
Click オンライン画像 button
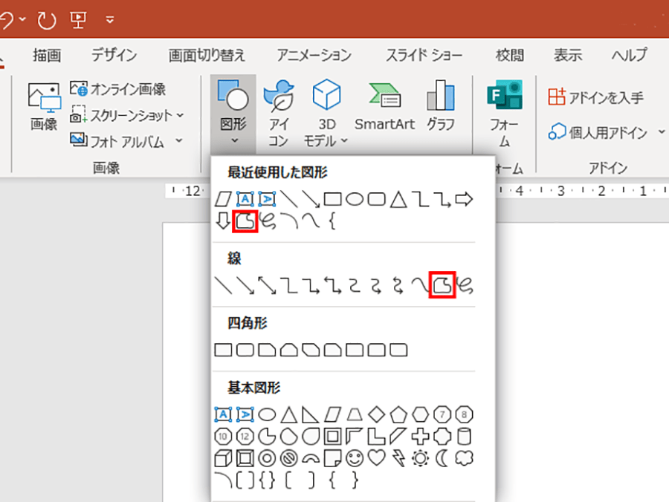pos(117,89)
